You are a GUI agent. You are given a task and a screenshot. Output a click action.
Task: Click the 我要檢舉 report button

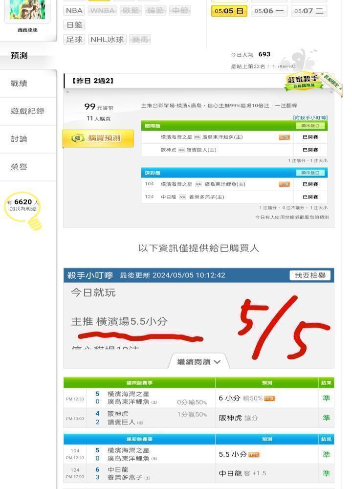[x=310, y=275]
